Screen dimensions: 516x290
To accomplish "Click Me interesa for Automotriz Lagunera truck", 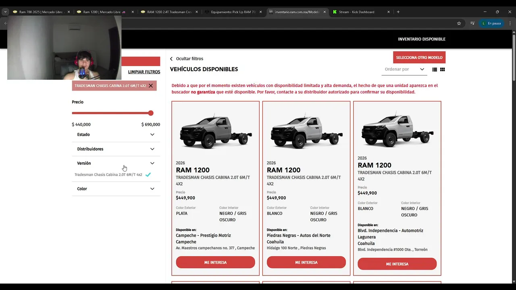I will coord(397,264).
